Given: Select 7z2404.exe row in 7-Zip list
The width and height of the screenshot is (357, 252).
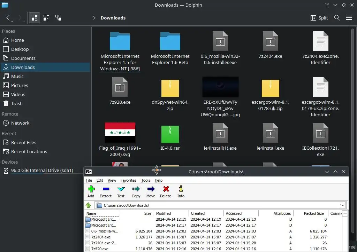Looking at the screenshot, I should point(213,237).
